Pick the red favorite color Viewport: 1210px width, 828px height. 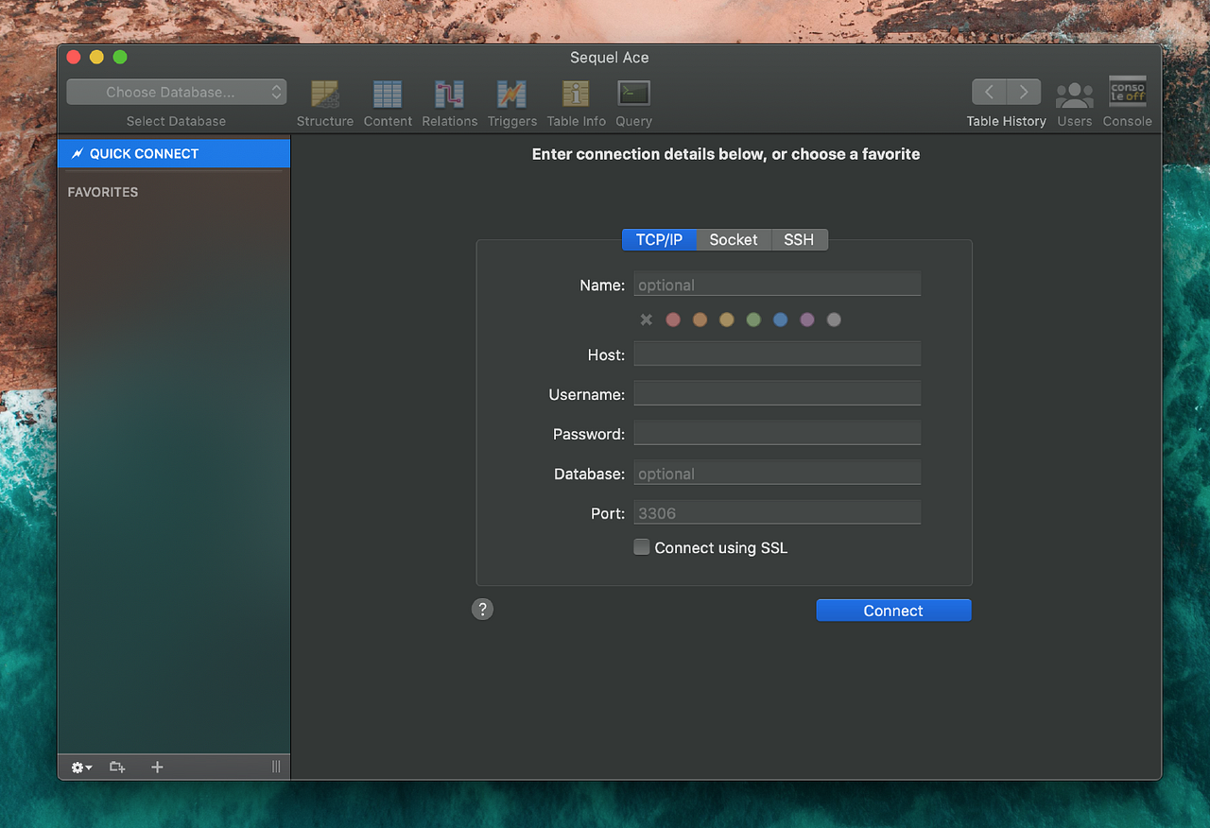(673, 319)
